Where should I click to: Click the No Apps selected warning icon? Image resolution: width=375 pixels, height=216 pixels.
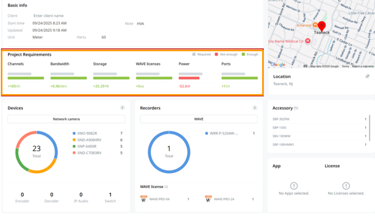[x=294, y=186]
